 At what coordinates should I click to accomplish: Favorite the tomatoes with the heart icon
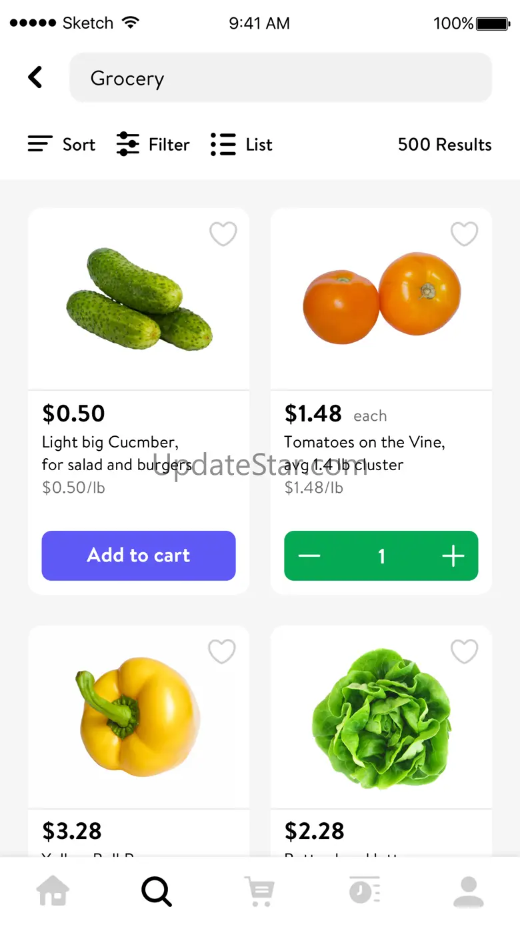tap(464, 234)
